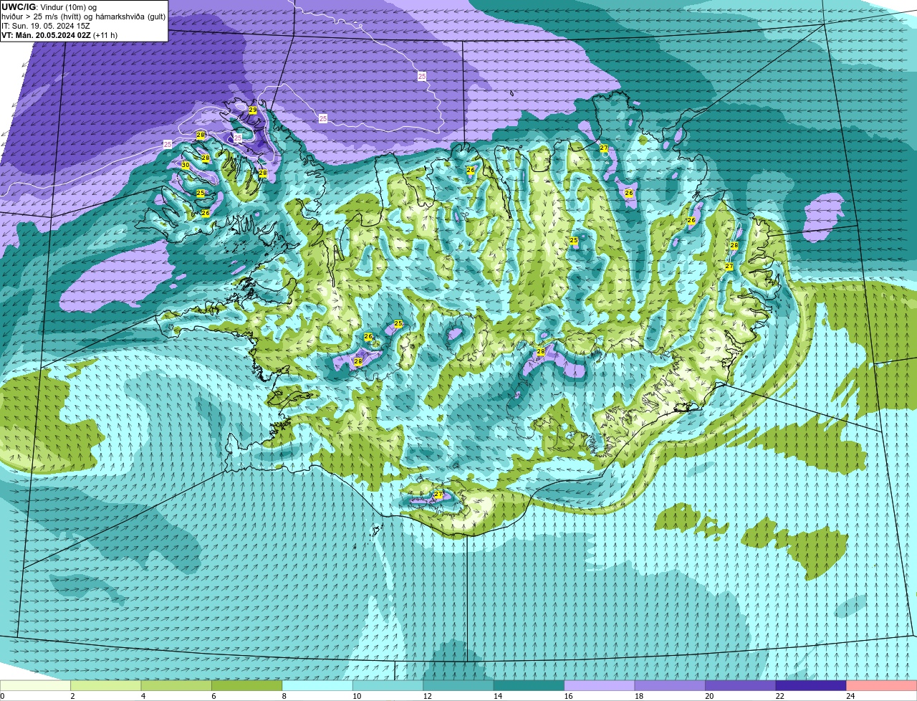Click the yellow "30" peak gust marker
The image size is (917, 701).
[x=186, y=166]
